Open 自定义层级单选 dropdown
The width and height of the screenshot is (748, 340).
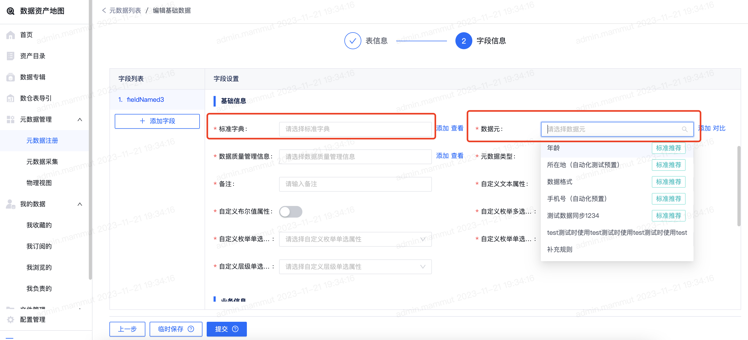click(x=355, y=267)
